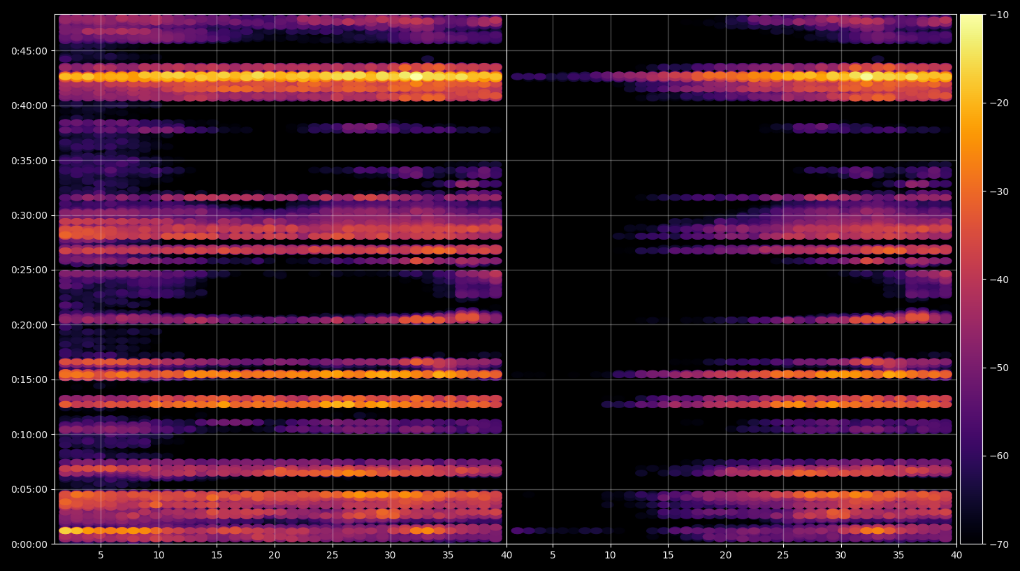The width and height of the screenshot is (1020, 571).
Task: Click the -10 colorbar tick label
Action: click(1000, 15)
